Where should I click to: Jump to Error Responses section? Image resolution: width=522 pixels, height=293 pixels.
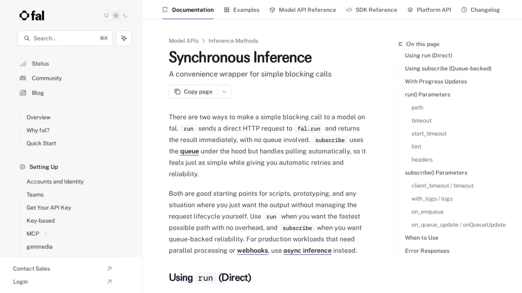point(427,251)
